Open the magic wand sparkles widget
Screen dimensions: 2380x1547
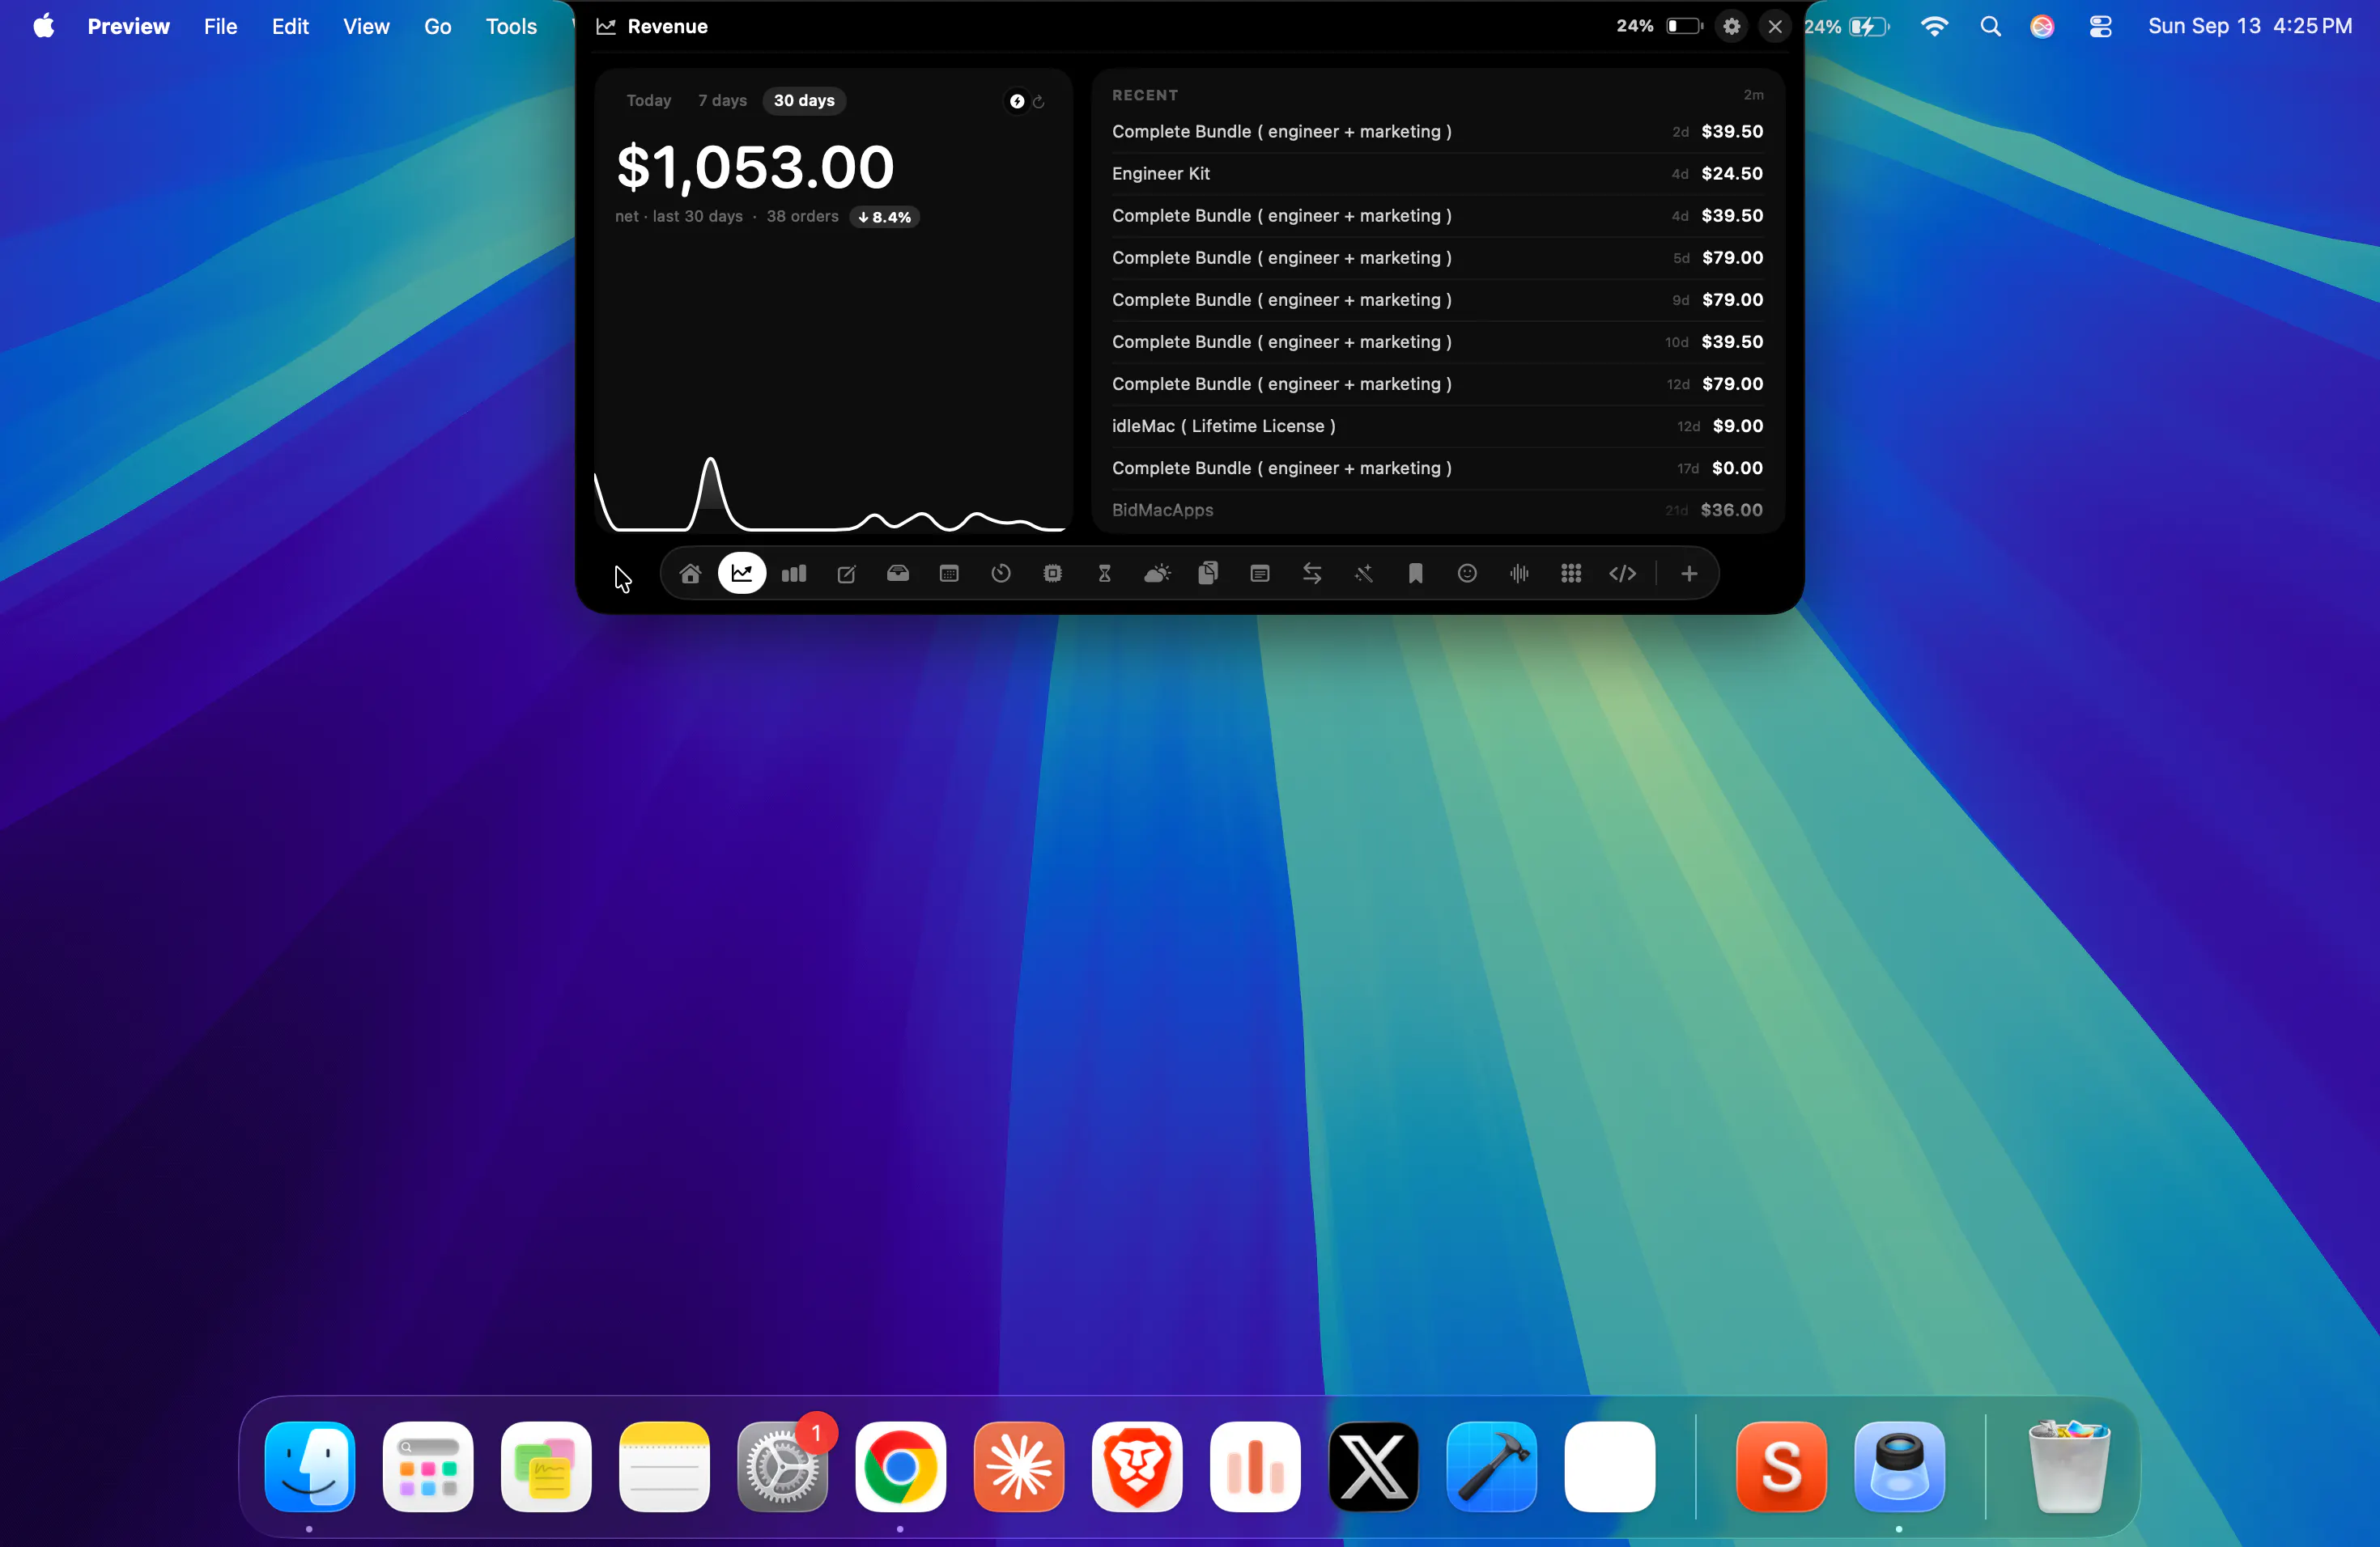[1364, 574]
